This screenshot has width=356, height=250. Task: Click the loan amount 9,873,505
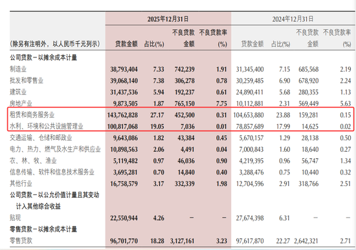pos(126,103)
